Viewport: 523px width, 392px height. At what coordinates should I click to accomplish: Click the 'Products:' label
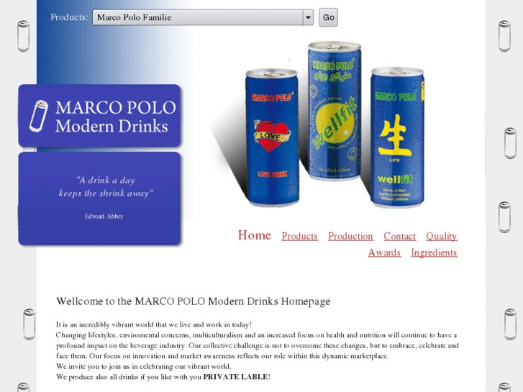point(69,17)
